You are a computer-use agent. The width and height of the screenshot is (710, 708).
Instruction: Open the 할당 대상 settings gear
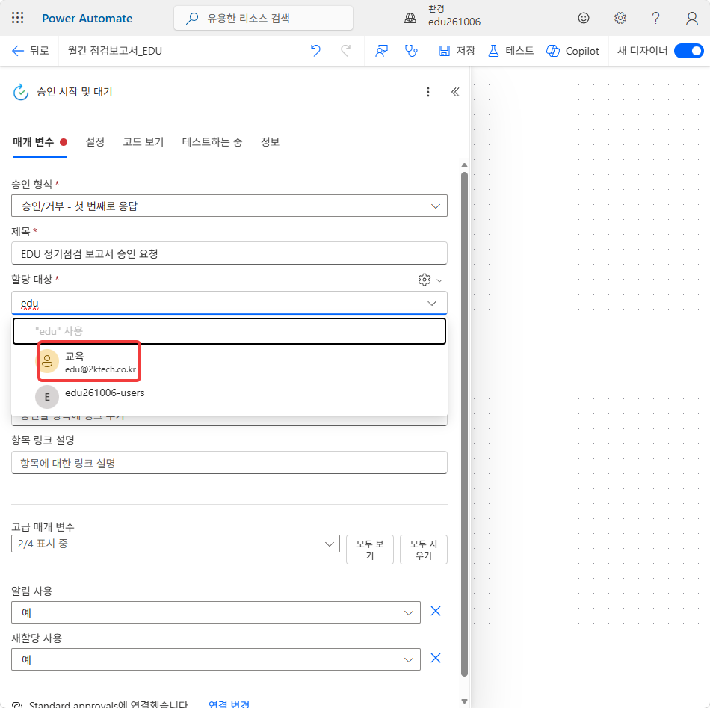tap(425, 280)
